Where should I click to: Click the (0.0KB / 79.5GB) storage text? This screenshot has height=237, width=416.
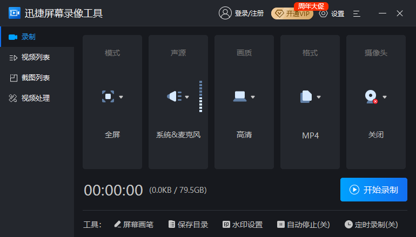pyautogui.click(x=178, y=190)
